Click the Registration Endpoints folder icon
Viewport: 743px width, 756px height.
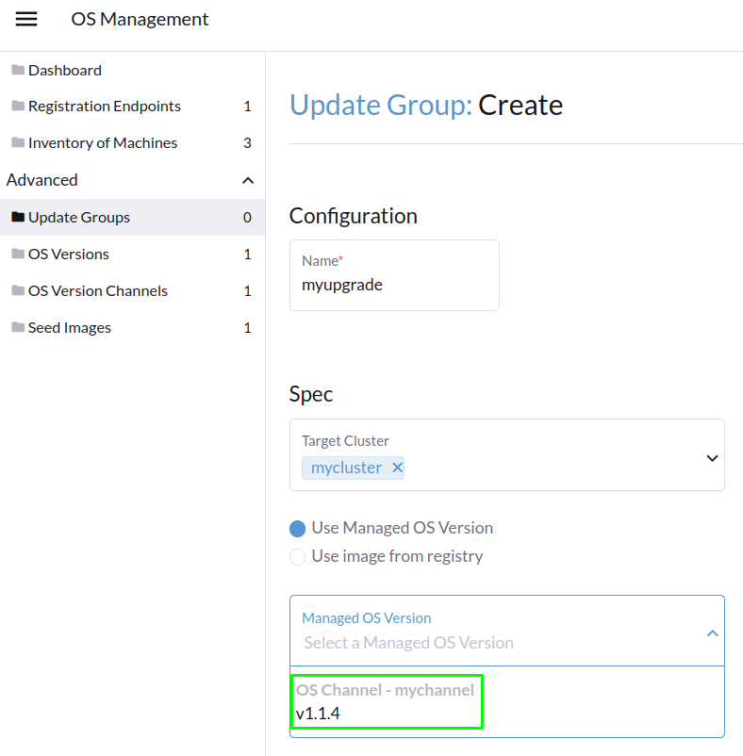(x=16, y=106)
